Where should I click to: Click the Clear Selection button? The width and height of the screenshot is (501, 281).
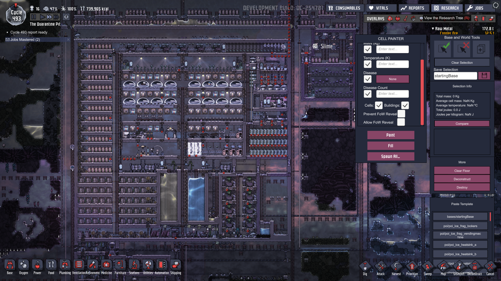click(462, 63)
